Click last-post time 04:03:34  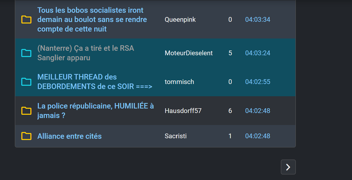[x=258, y=19]
